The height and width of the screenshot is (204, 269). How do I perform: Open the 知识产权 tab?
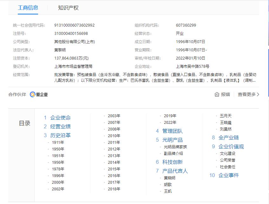(x=68, y=8)
